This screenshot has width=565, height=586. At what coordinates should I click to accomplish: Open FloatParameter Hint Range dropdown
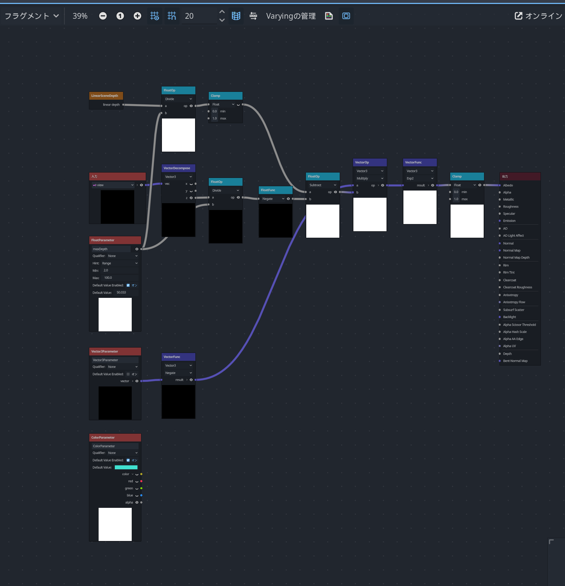point(119,263)
